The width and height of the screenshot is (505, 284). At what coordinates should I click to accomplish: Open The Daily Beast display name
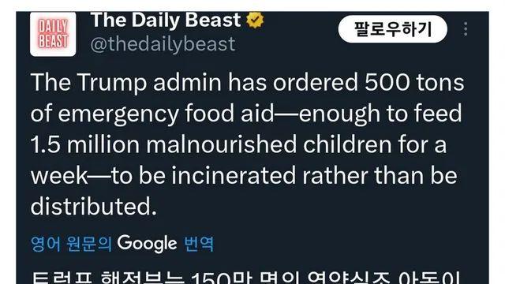(x=166, y=20)
